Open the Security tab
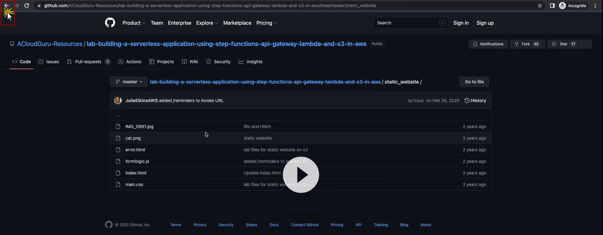This screenshot has height=235, width=603. pyautogui.click(x=219, y=62)
